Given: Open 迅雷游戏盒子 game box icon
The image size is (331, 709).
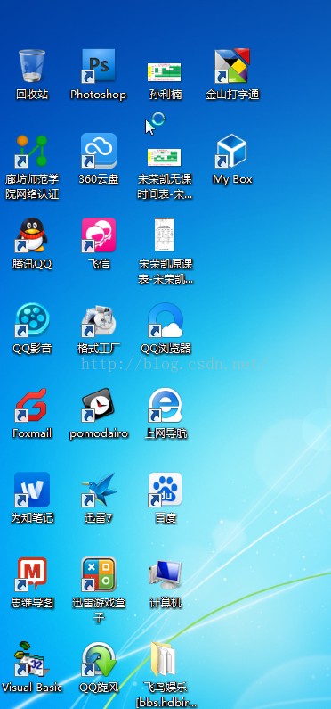Looking at the screenshot, I should [98, 574].
